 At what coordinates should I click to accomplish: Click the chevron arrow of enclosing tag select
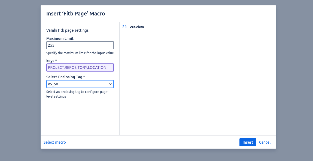(x=110, y=84)
